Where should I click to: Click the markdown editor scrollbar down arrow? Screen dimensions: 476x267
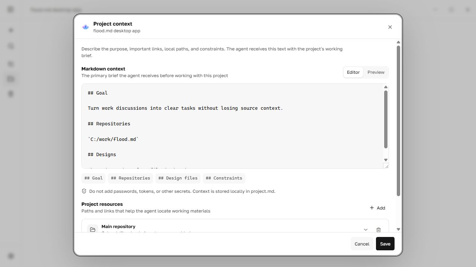[x=386, y=160]
